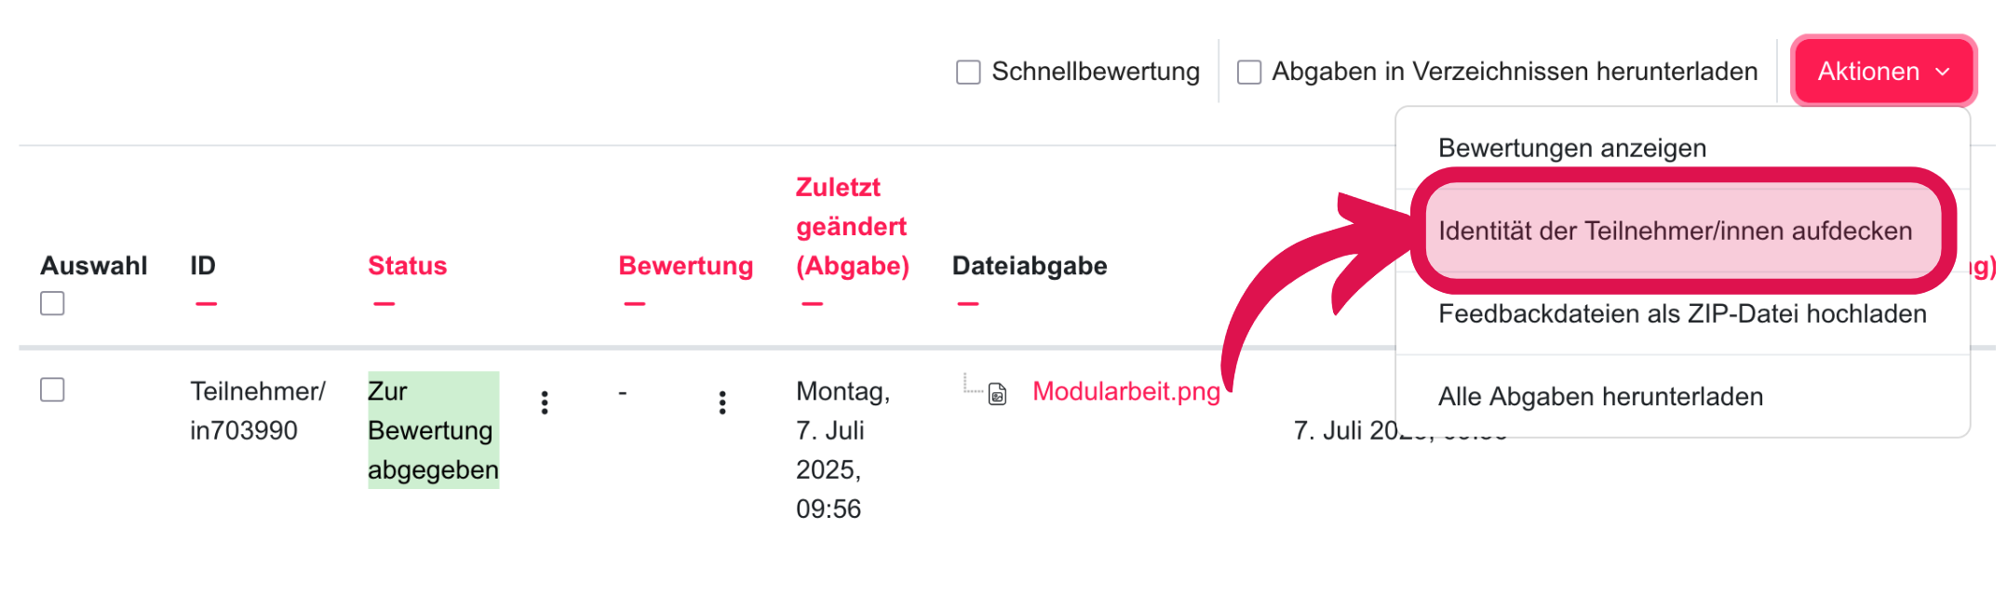Select the Teilnehmer/in703990 row checkbox
Viewport: 2007px width, 595px height.
[52, 390]
